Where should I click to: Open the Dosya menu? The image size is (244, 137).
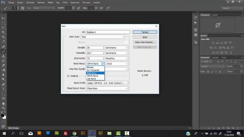point(11,3)
